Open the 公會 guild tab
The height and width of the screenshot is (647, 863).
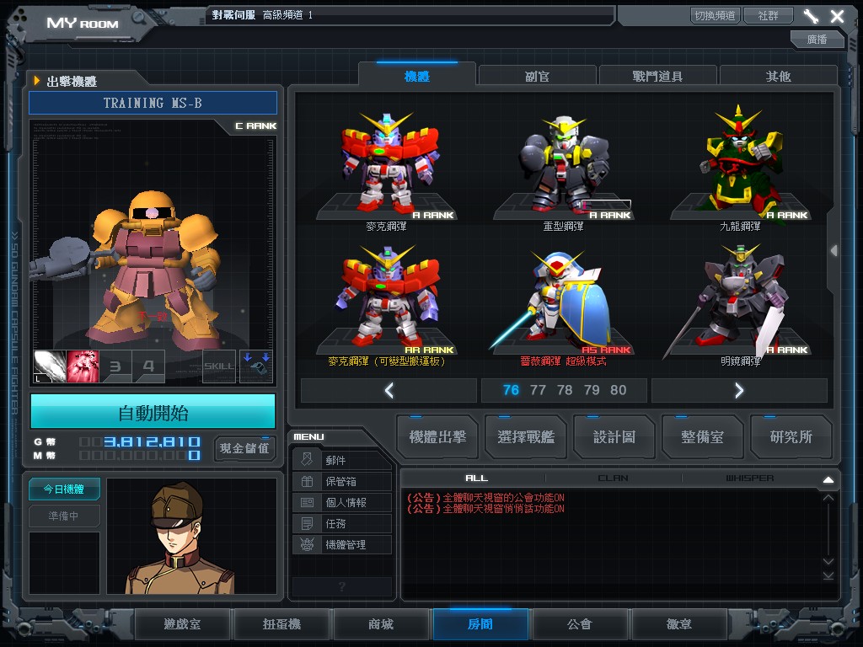(x=580, y=624)
